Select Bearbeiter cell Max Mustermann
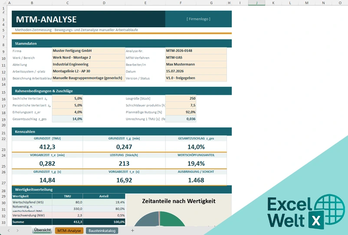 pos(196,64)
